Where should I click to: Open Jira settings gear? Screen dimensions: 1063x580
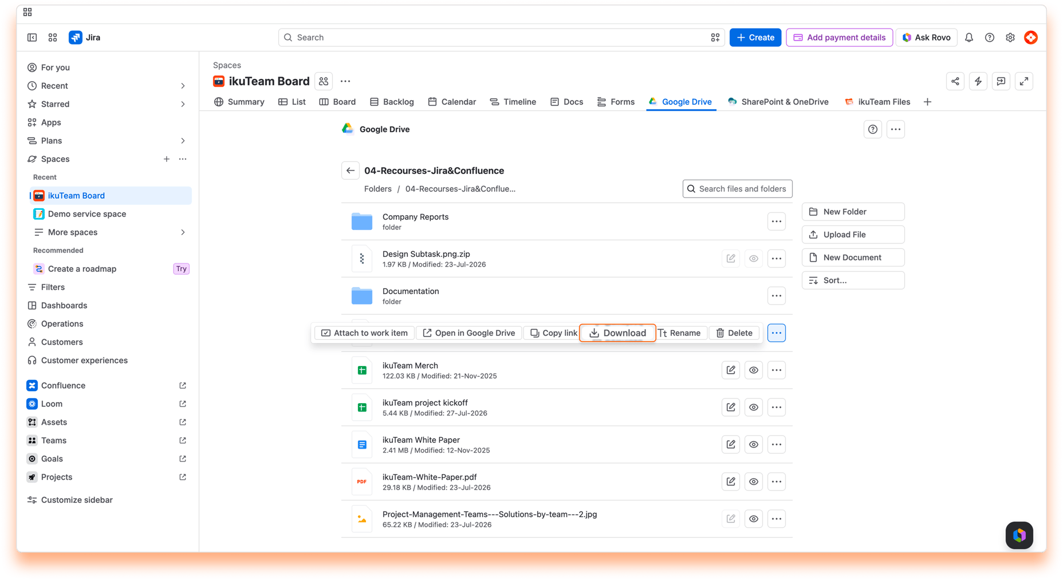(1010, 38)
